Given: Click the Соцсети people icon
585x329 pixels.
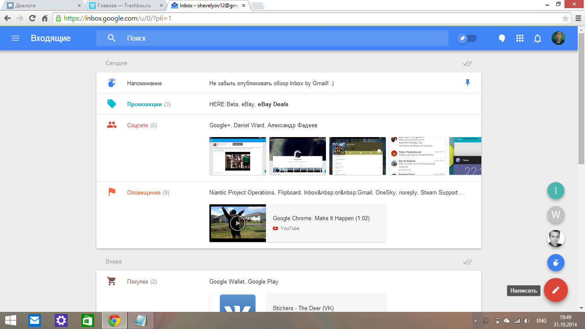Looking at the screenshot, I should 112,125.
